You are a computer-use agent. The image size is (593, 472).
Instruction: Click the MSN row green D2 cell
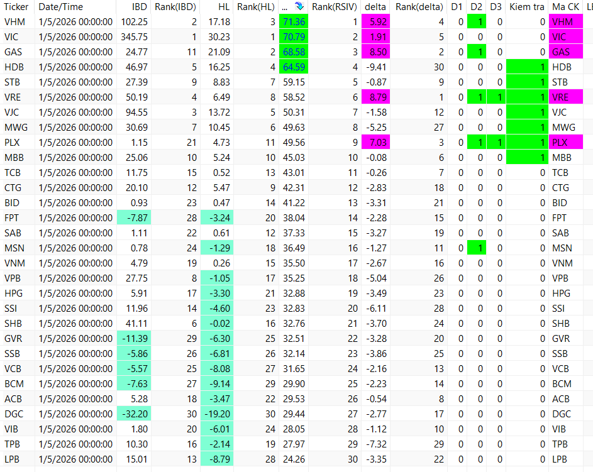click(477, 248)
